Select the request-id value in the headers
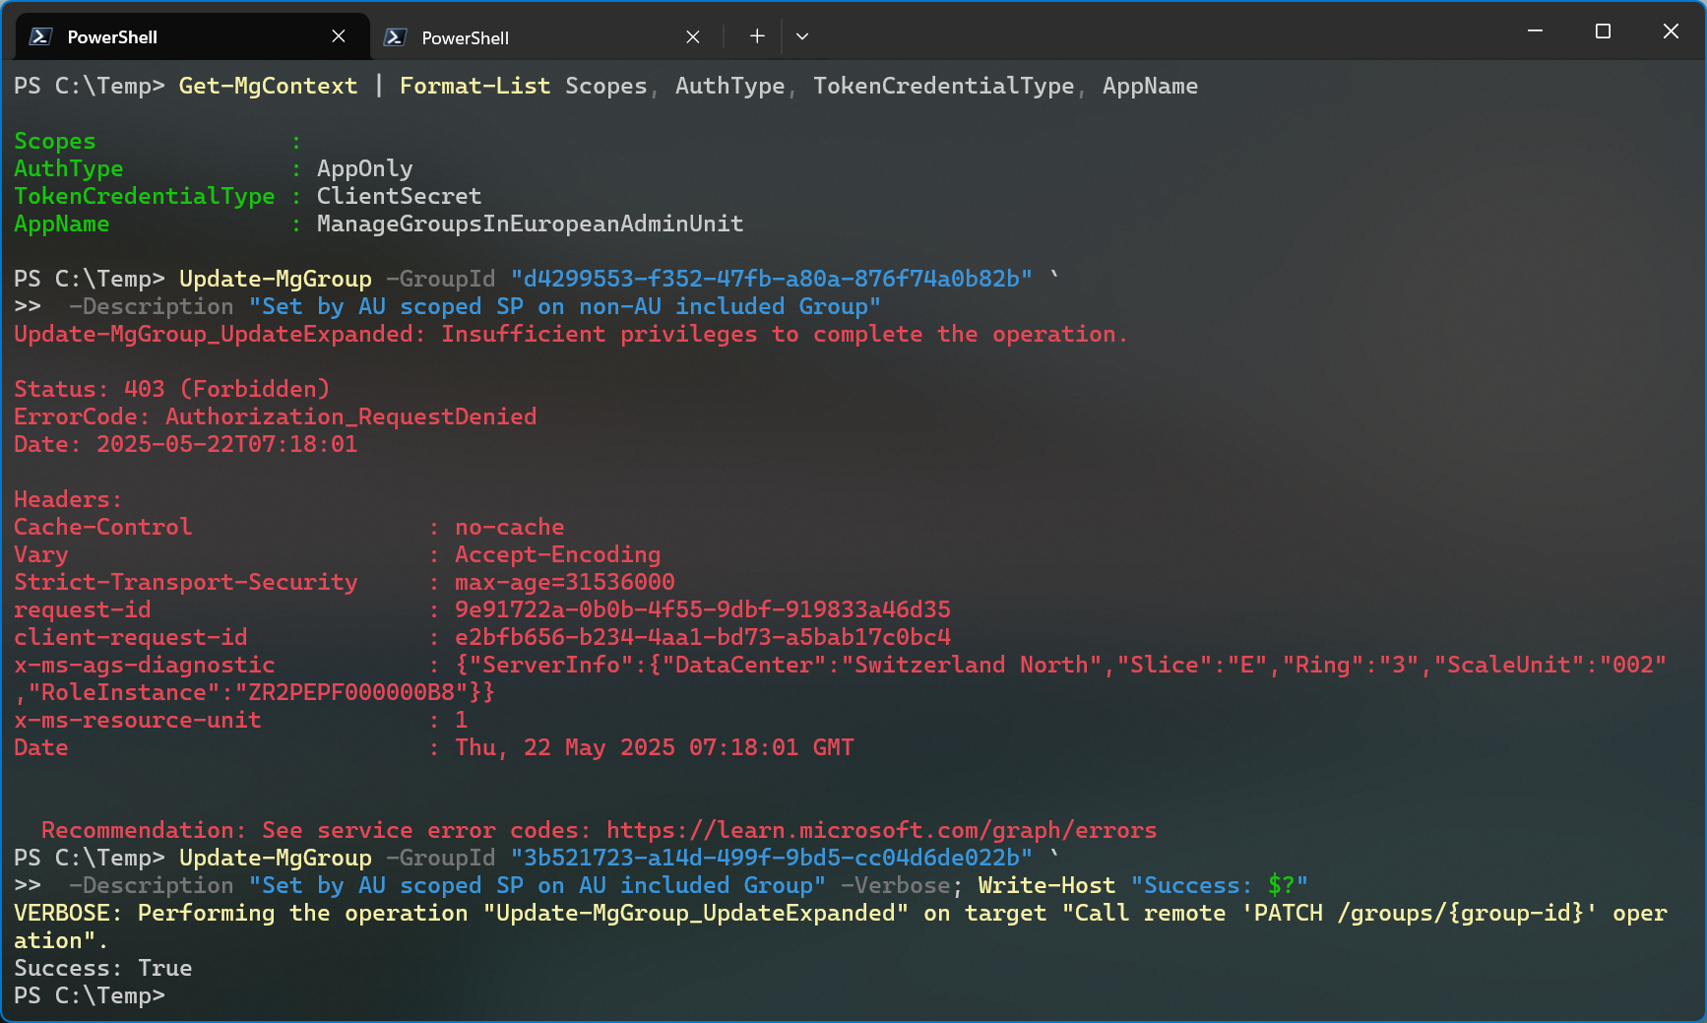Image resolution: width=1707 pixels, height=1023 pixels. pos(702,609)
